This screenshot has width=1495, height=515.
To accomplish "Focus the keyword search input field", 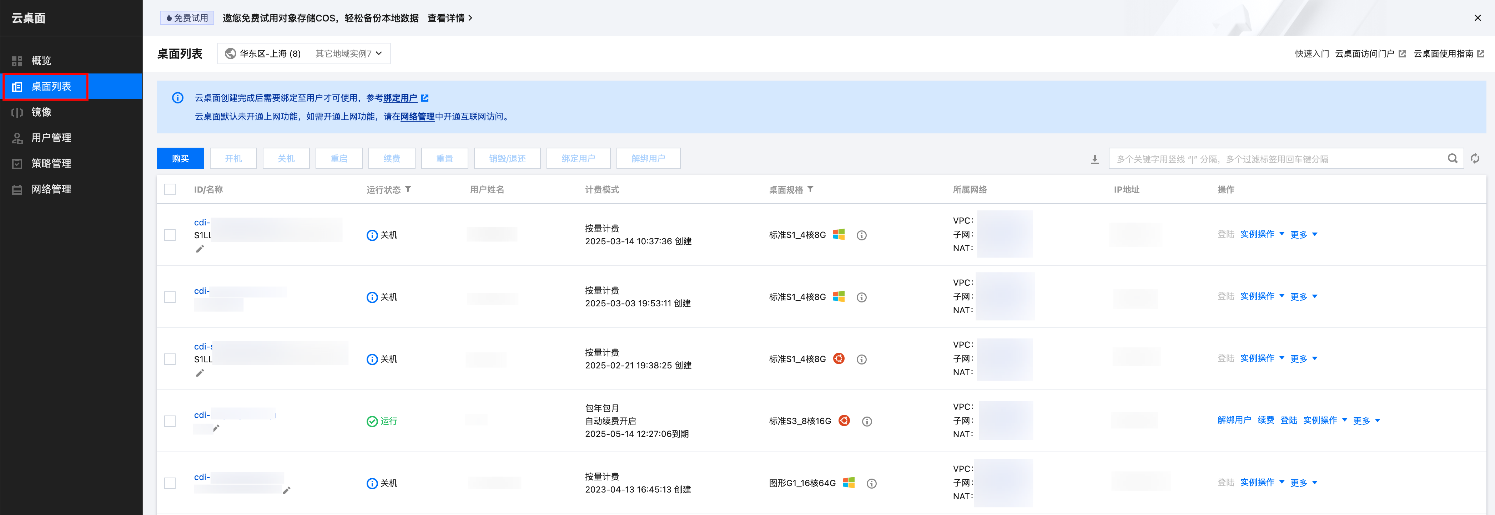I will 1277,159.
